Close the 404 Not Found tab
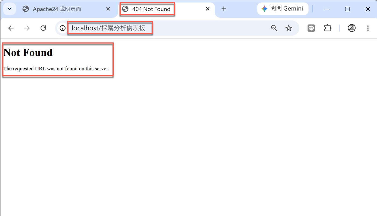 (208, 9)
